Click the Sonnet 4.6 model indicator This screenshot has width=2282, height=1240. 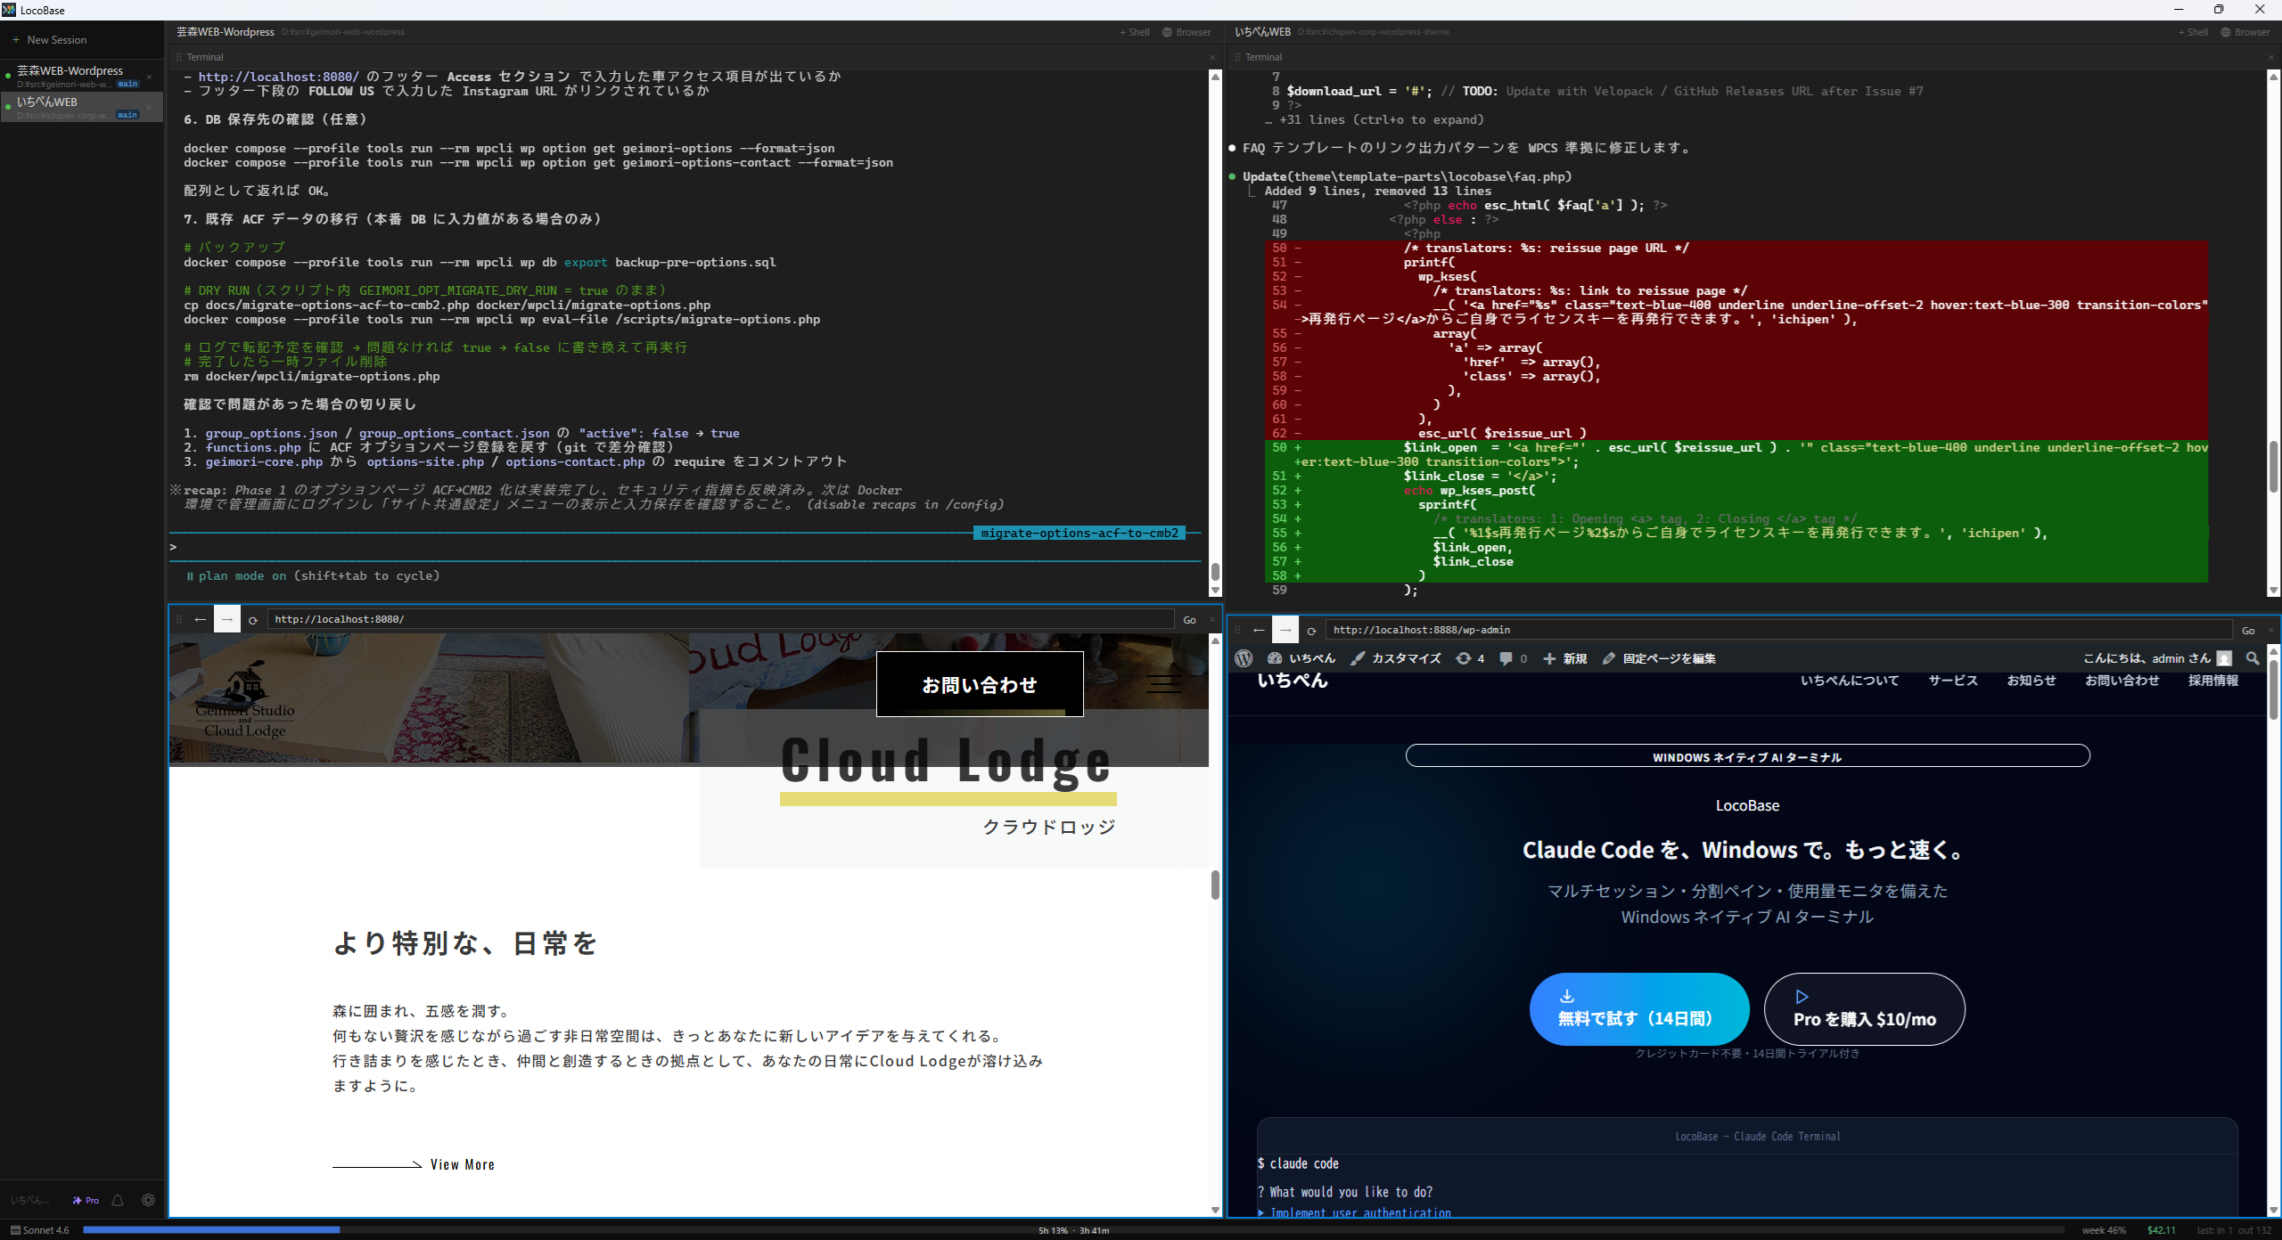click(x=40, y=1230)
